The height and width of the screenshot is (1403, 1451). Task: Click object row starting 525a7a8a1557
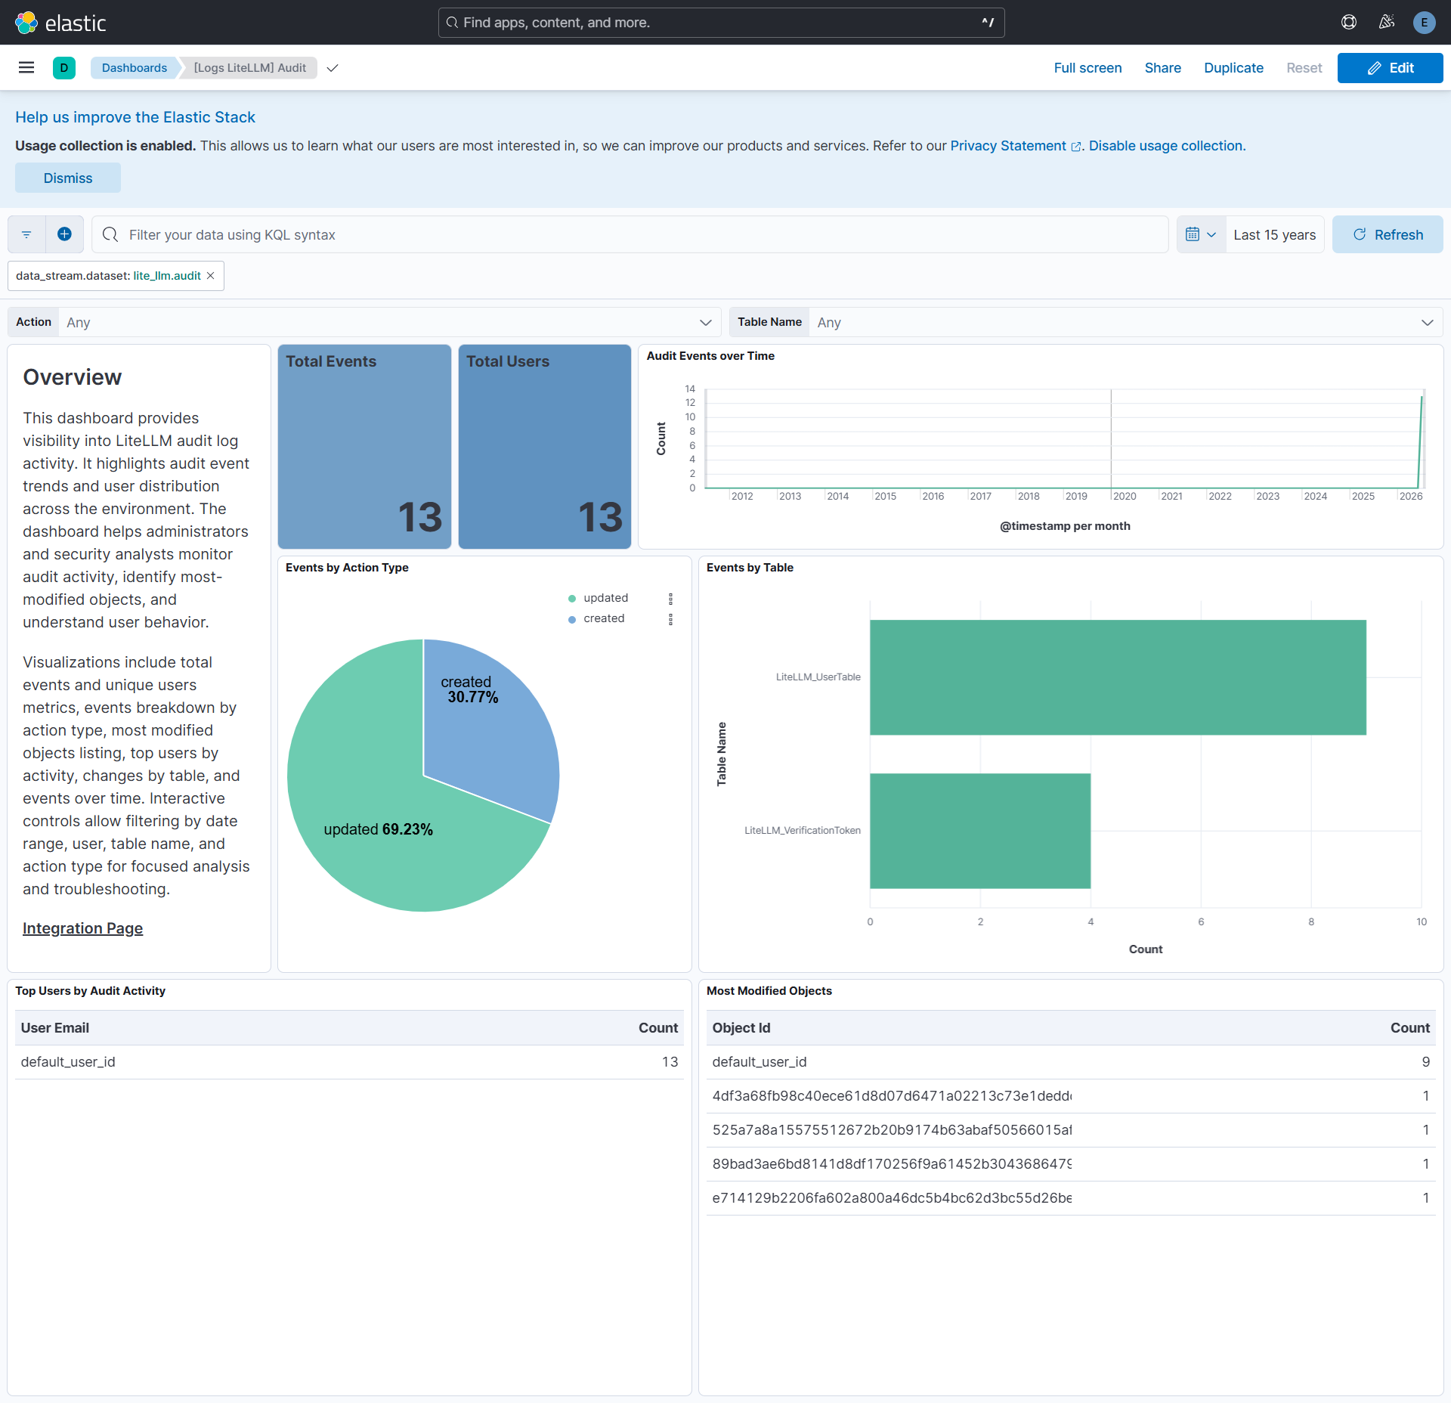coord(1071,1130)
